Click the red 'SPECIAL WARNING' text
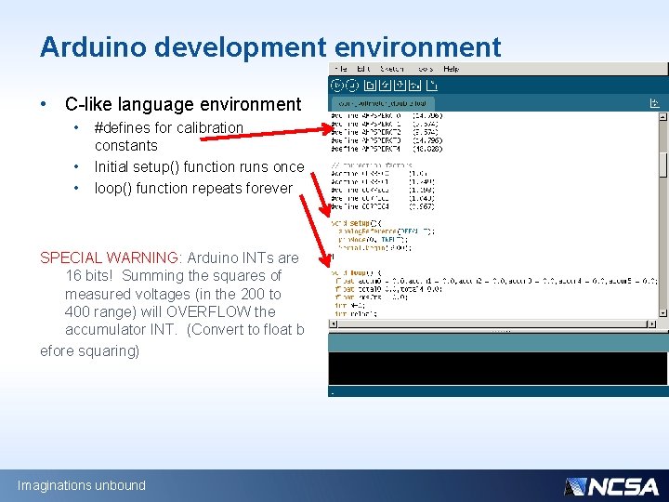Image resolution: width=669 pixels, height=502 pixels. (x=110, y=258)
